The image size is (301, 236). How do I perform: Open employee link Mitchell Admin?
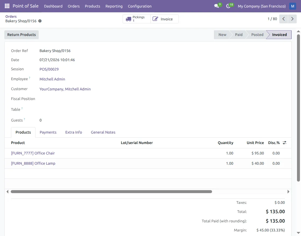coord(52,79)
